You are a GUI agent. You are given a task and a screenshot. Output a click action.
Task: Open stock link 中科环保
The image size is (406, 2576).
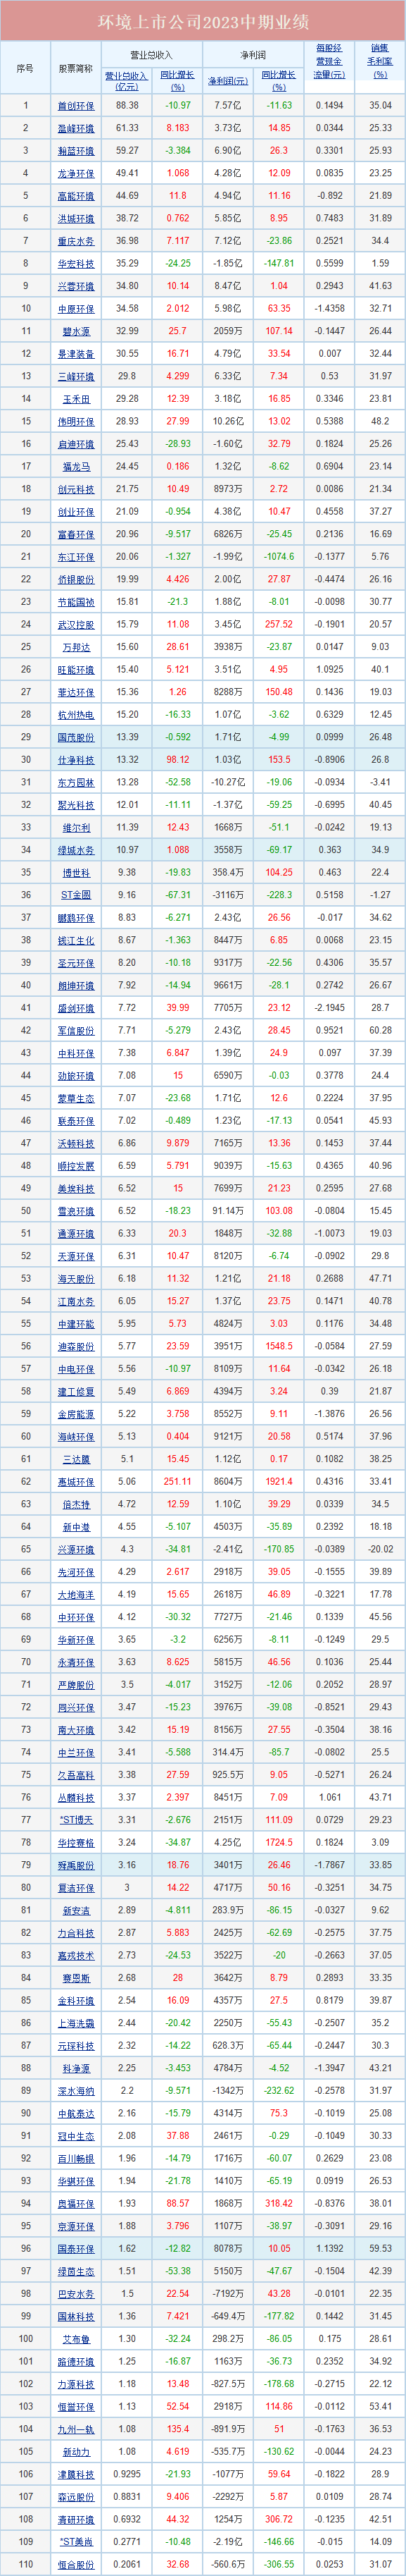point(76,1055)
